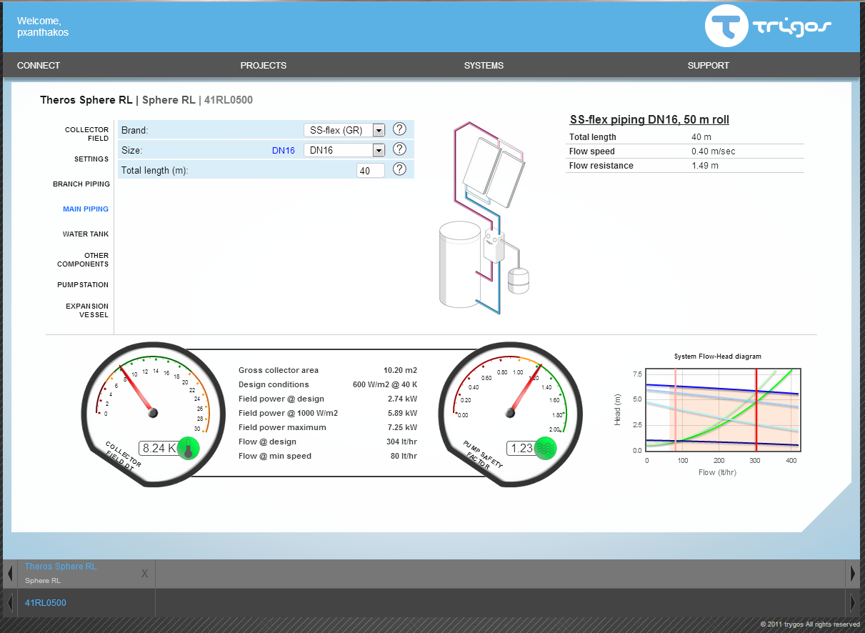Close the Theros Sphere RL project tab
Screen dimensions: 865x633
145,573
